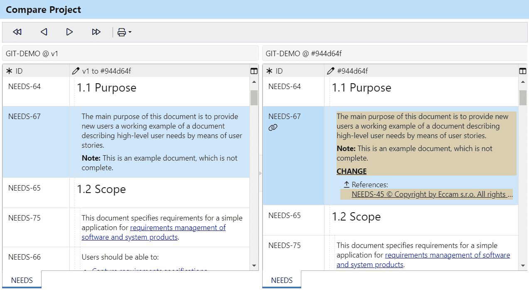Select NEEDS-75 ID in left pane
This screenshot has width=529, height=290.
tap(25, 218)
